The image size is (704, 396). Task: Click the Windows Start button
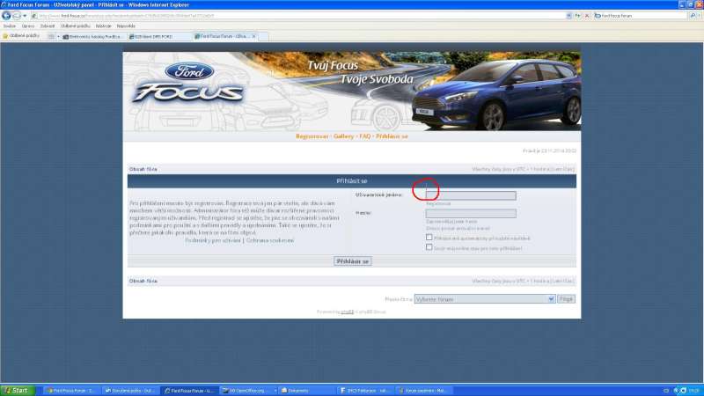click(19, 390)
